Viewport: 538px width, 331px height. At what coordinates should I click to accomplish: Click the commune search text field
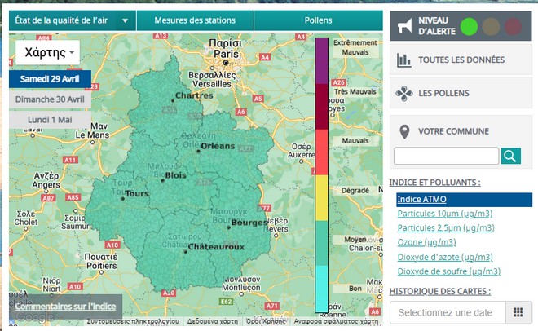click(445, 156)
